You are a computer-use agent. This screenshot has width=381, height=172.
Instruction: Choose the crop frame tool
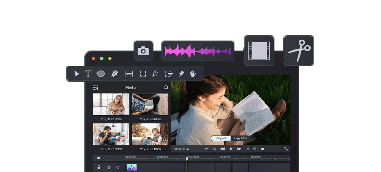143,74
